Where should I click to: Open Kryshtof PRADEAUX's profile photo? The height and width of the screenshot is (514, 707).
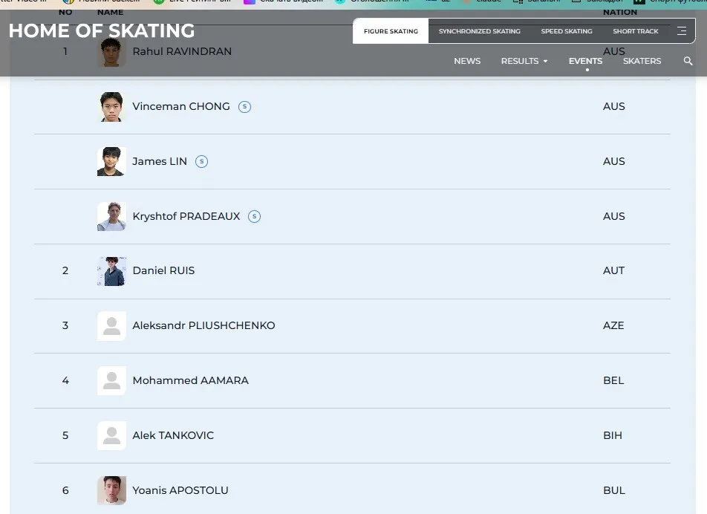pos(111,216)
